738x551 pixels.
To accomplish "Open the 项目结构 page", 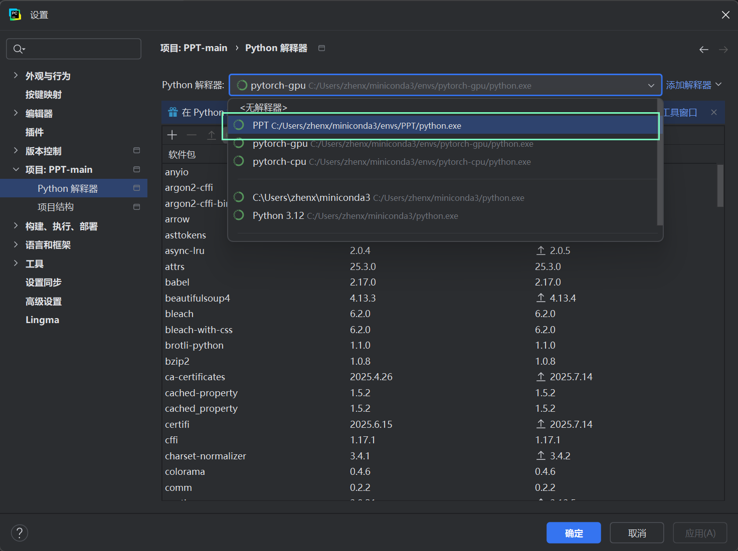I will coord(56,207).
